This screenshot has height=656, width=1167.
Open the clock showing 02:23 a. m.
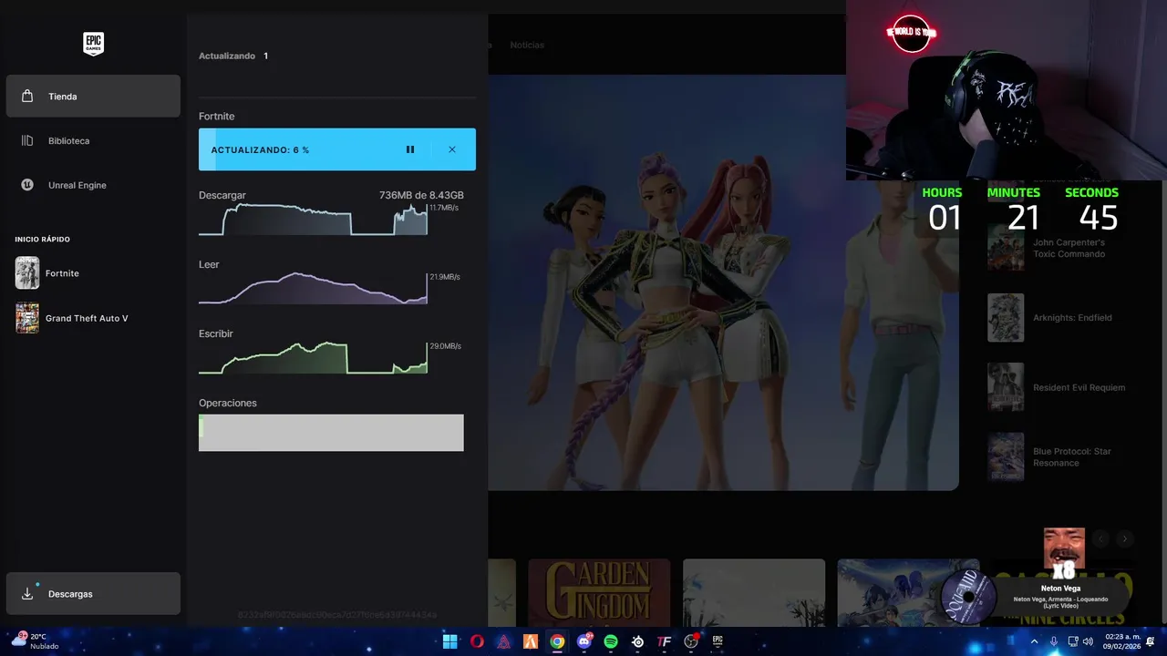coord(1121,641)
